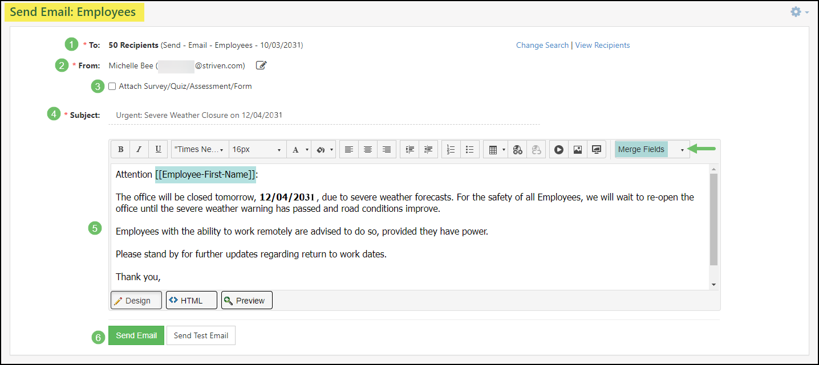Click the Send Test Email button
819x365 pixels.
click(201, 335)
